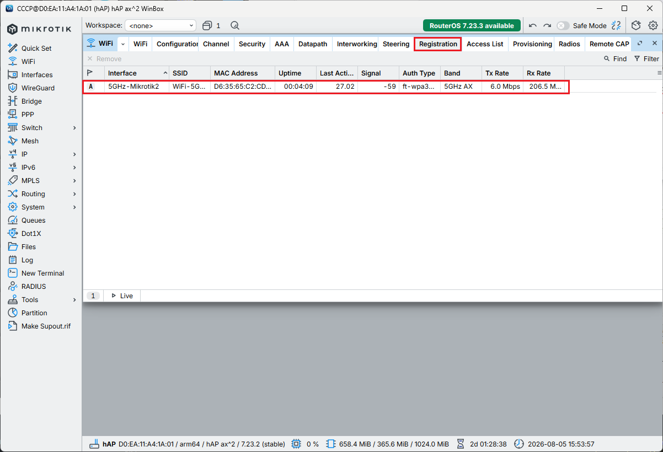The width and height of the screenshot is (663, 452).
Task: Expand the Routing submenu
Action: click(x=74, y=194)
